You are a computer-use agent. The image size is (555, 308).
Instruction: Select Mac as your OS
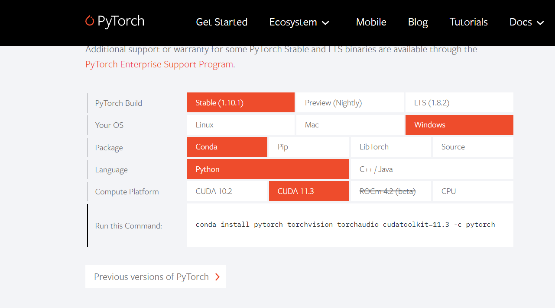(350, 125)
